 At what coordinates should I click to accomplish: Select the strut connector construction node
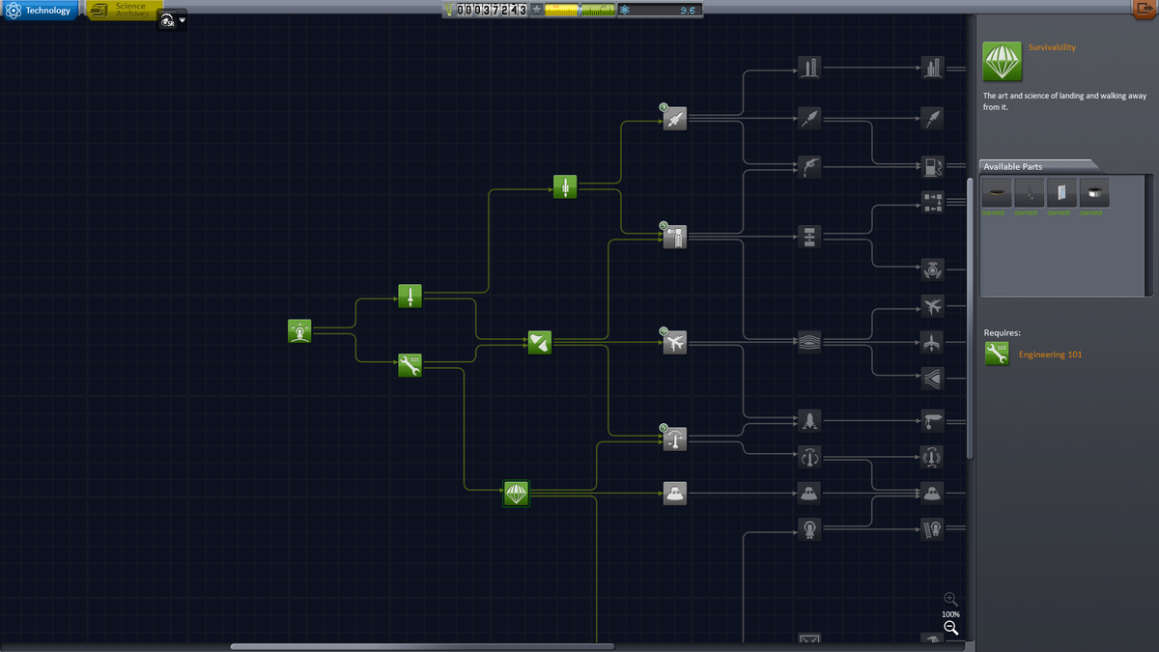[809, 237]
